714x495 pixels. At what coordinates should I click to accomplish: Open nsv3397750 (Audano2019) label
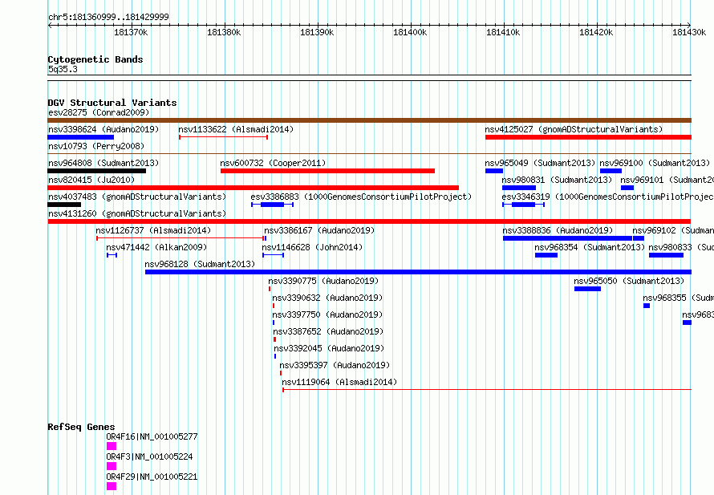327,314
